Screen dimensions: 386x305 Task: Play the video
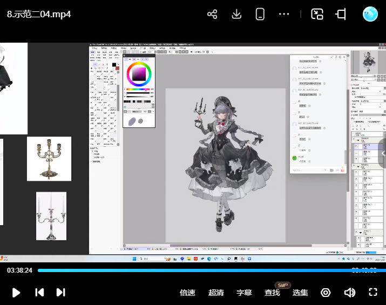16,293
